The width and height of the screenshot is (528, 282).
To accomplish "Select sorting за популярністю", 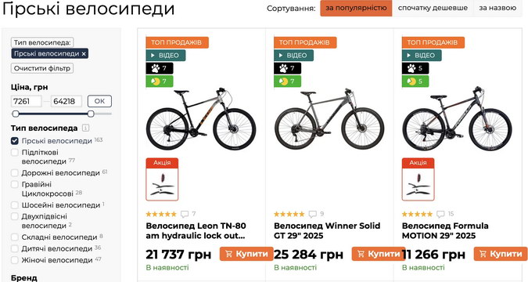I will [x=356, y=8].
